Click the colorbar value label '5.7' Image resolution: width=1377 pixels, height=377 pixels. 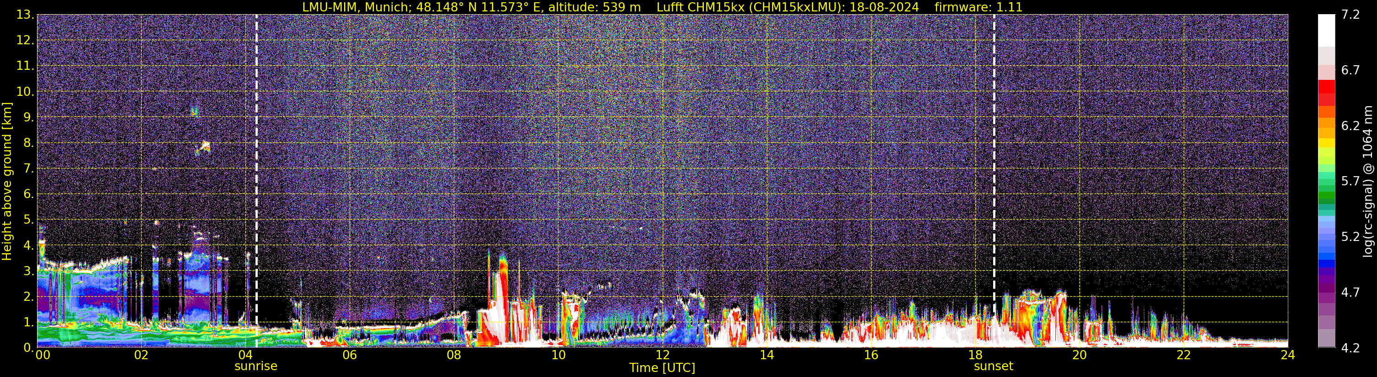coord(1350,182)
